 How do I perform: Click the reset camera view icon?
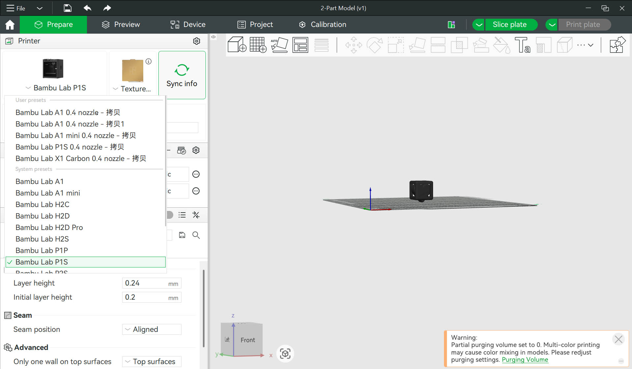click(x=285, y=354)
